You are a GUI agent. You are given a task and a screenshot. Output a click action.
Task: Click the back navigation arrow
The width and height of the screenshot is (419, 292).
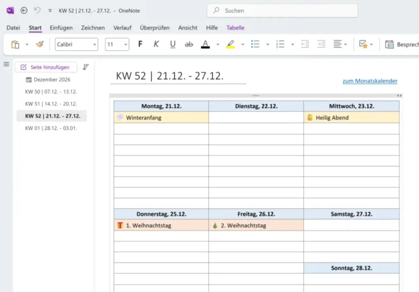click(24, 10)
